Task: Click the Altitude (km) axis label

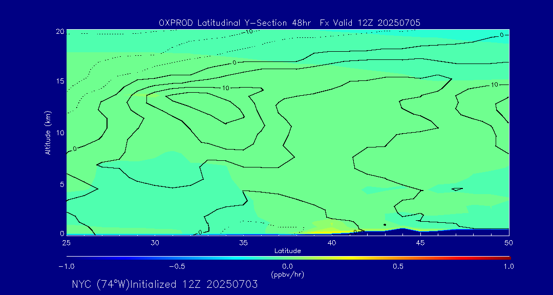Action: (x=48, y=132)
